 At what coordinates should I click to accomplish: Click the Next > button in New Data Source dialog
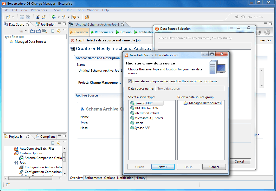163,167
